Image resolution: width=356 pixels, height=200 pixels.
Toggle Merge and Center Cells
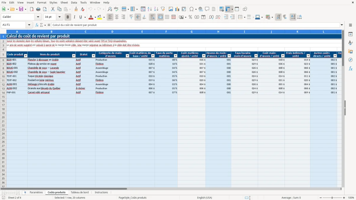[x=160, y=17]
